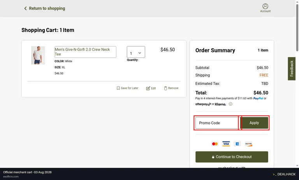
Task: Click the Return to shopping back chevron
Action: click(x=25, y=9)
